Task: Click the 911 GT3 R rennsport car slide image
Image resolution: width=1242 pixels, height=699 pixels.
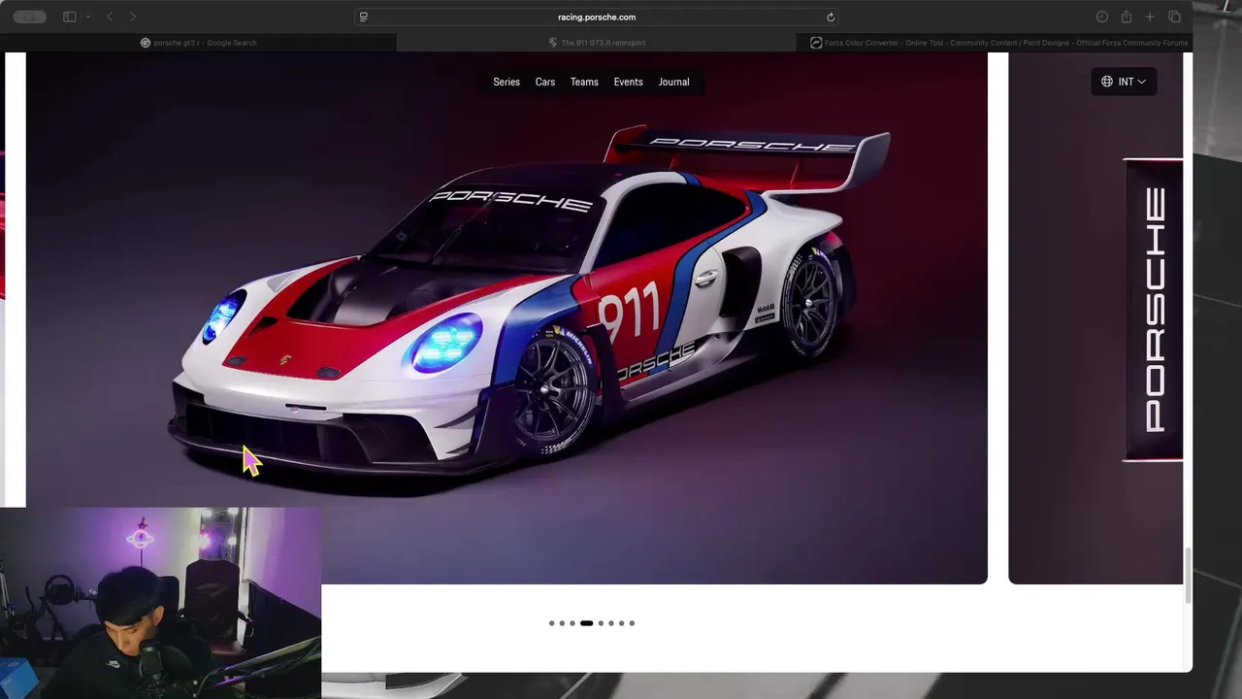Action: click(x=507, y=318)
